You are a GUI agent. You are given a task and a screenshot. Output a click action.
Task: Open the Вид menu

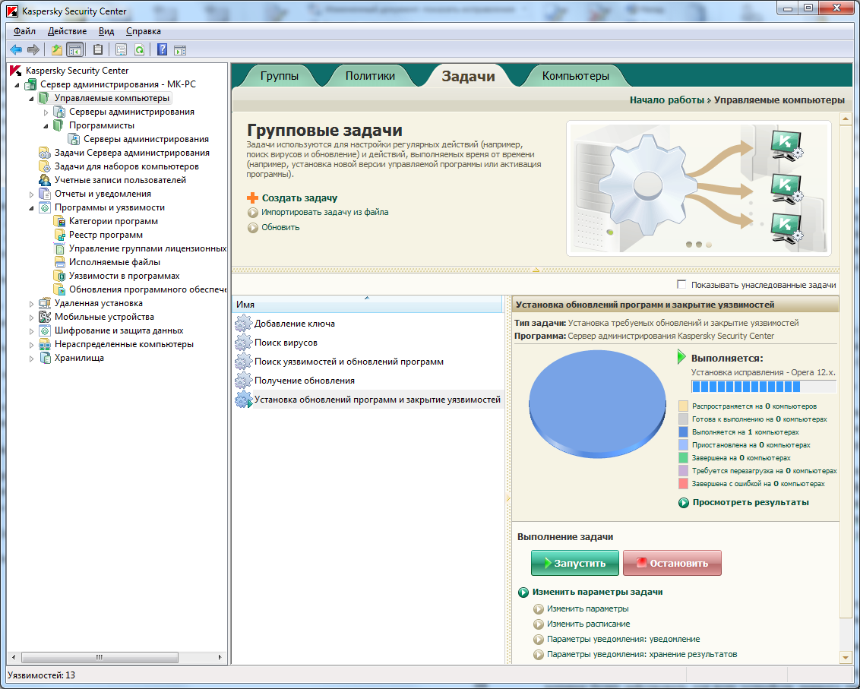(x=106, y=31)
